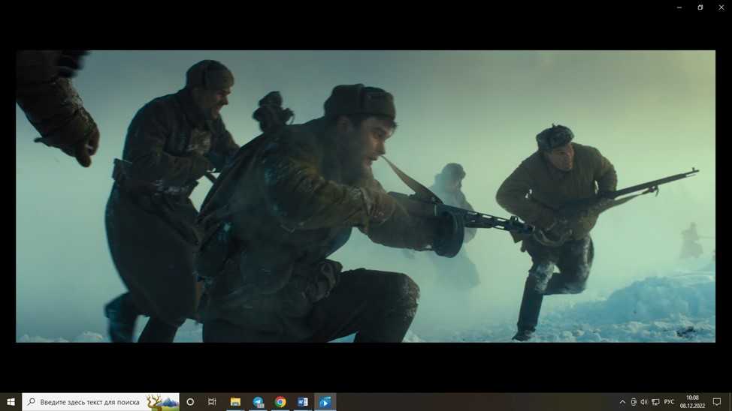Open the notification Action Center
The image size is (732, 411).
coord(717,402)
